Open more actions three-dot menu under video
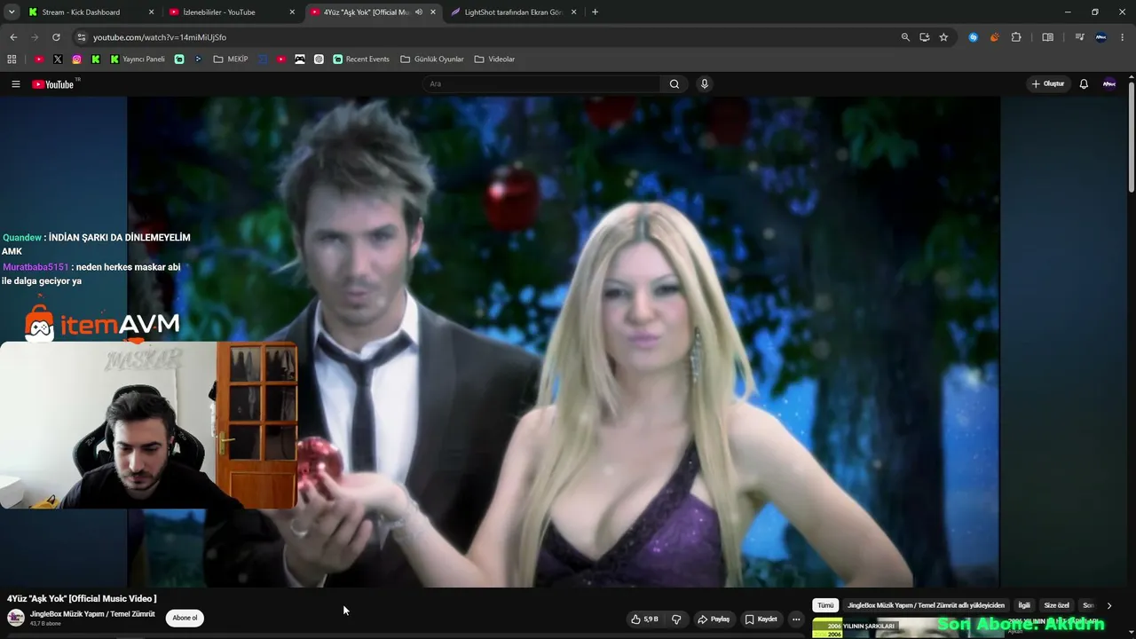 796,619
